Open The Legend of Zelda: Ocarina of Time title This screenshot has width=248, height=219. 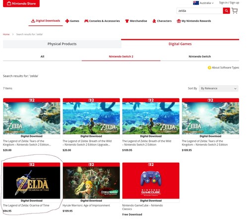26,206
